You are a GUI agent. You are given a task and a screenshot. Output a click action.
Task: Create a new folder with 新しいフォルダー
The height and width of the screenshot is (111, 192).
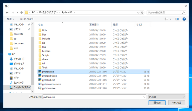click(27, 19)
